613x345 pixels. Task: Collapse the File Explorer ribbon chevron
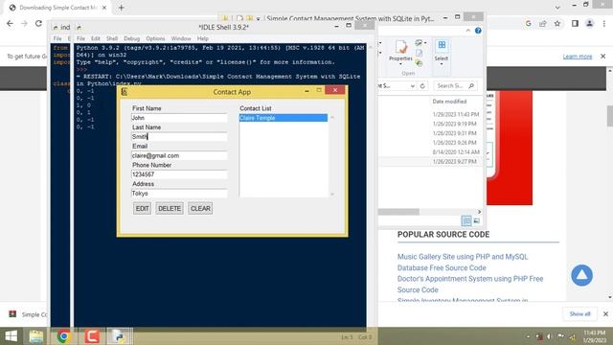(x=468, y=31)
